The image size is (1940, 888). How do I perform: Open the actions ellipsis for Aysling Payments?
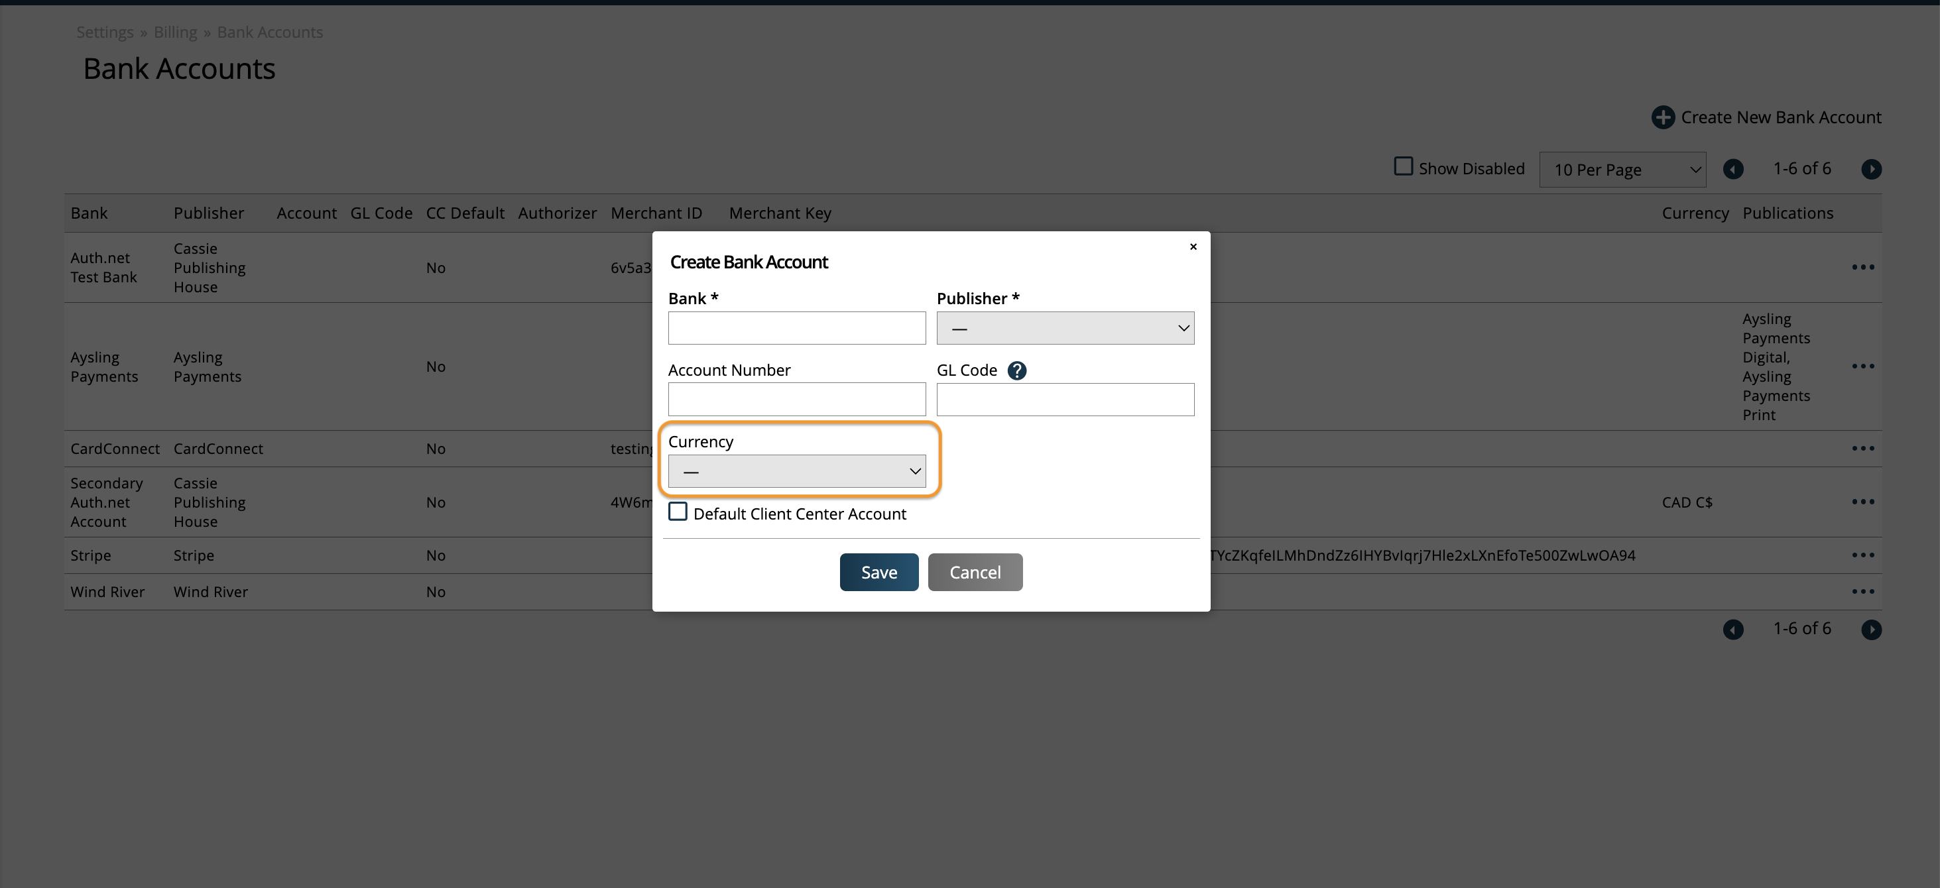click(1864, 366)
